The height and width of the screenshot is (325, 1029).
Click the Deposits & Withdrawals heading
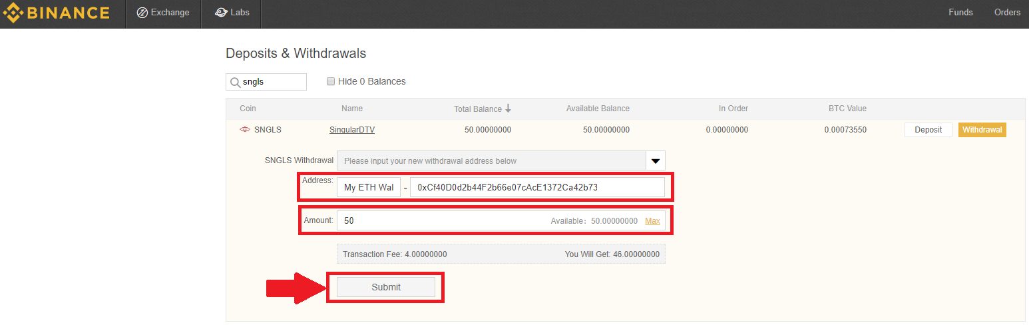pos(296,53)
